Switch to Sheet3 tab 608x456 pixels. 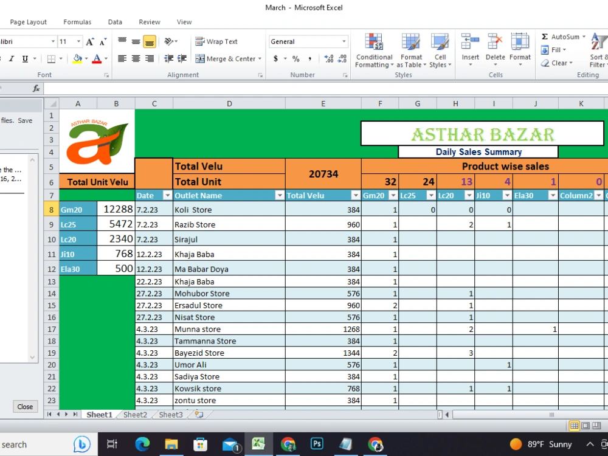pos(171,415)
